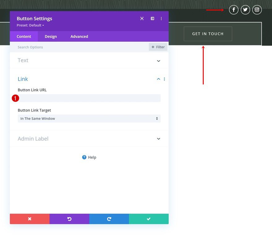Toggle the sidebar snap layout icon
The image size is (272, 237).
[x=152, y=19]
